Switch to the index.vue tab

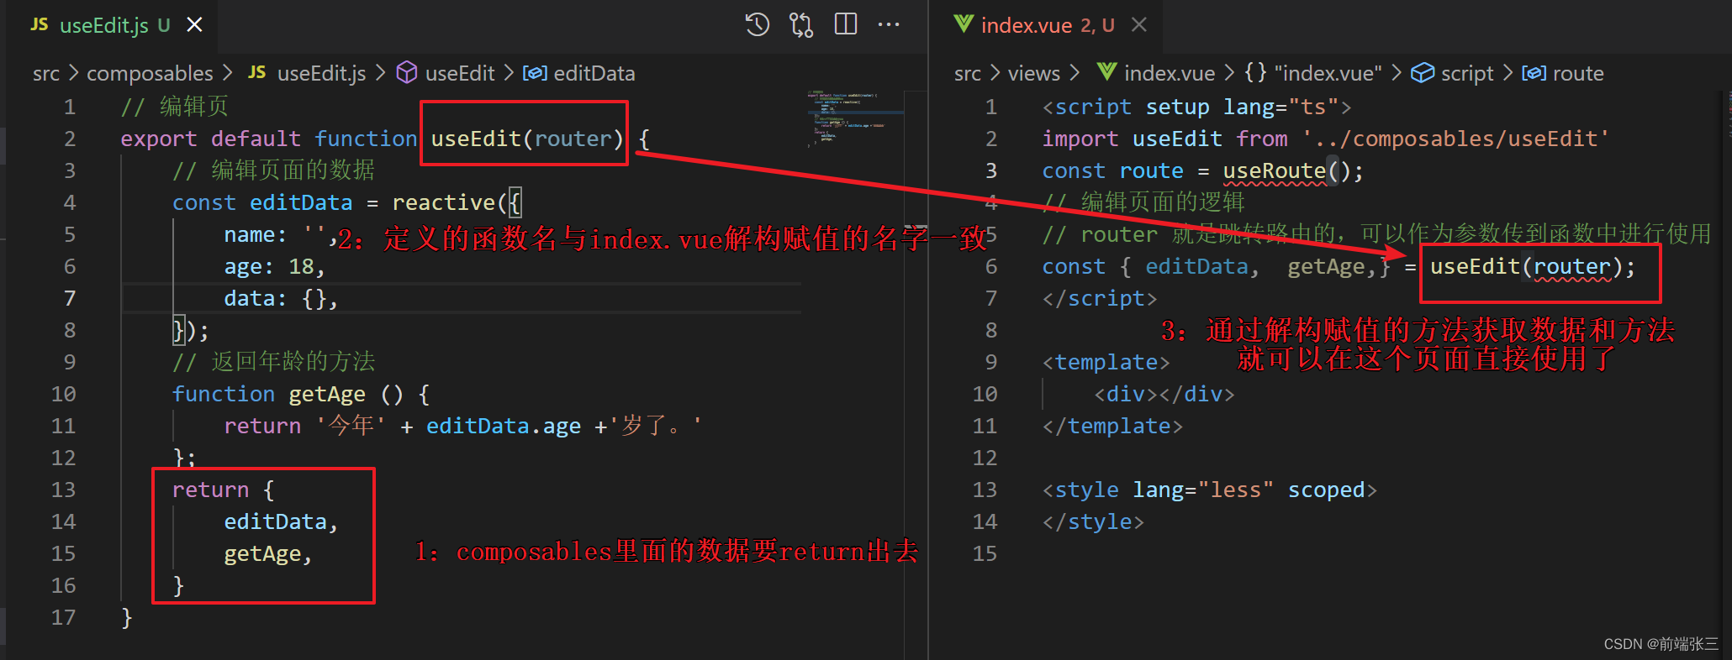(x=1047, y=25)
